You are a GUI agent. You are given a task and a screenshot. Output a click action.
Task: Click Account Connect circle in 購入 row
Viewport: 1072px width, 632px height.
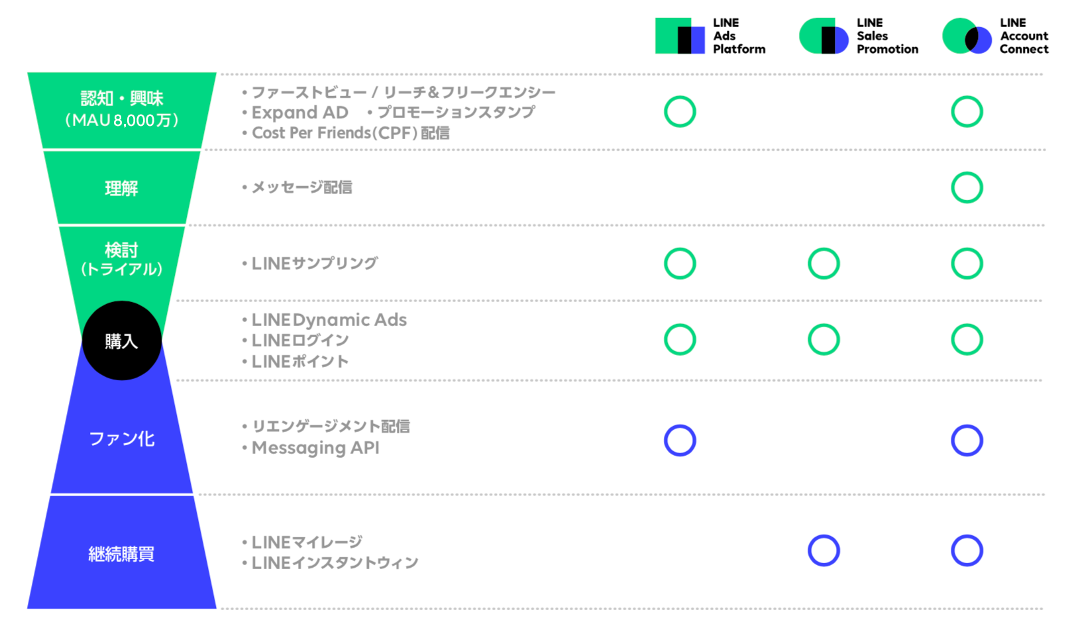click(967, 340)
